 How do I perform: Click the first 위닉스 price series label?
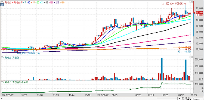(x=7, y=2)
